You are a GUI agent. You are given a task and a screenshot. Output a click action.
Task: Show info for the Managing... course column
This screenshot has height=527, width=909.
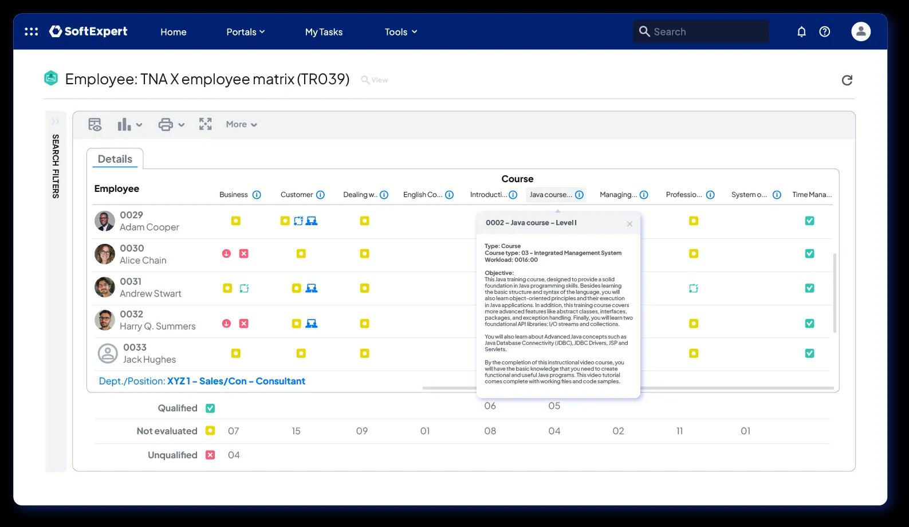[644, 195]
